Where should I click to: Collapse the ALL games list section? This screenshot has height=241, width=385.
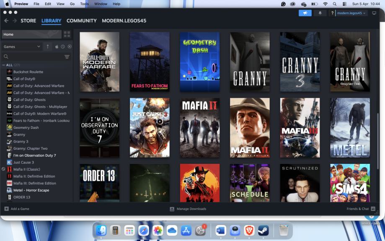[3, 65]
